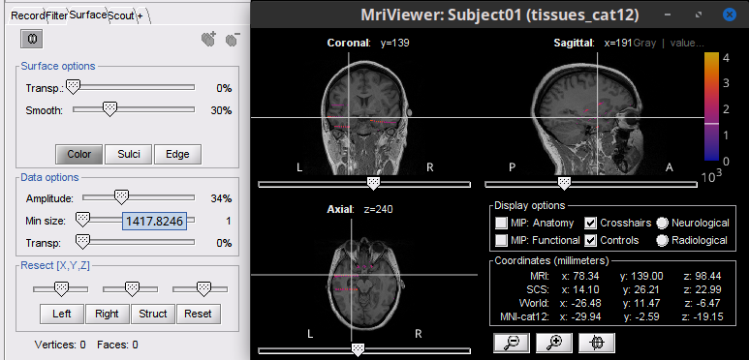
Task: Click SCS x value 14.10
Action: pos(579,289)
